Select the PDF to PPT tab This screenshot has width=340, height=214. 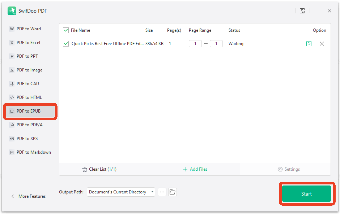[x=30, y=56]
